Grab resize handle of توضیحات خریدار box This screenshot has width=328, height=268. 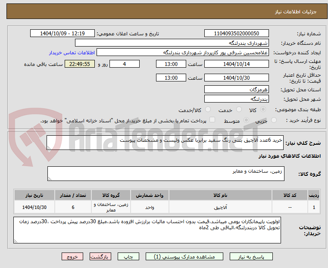[16, 241]
